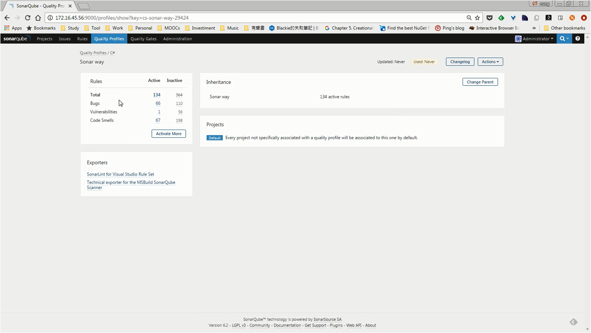Select Quality Profiles tab
Image resolution: width=591 pixels, height=333 pixels.
click(109, 39)
